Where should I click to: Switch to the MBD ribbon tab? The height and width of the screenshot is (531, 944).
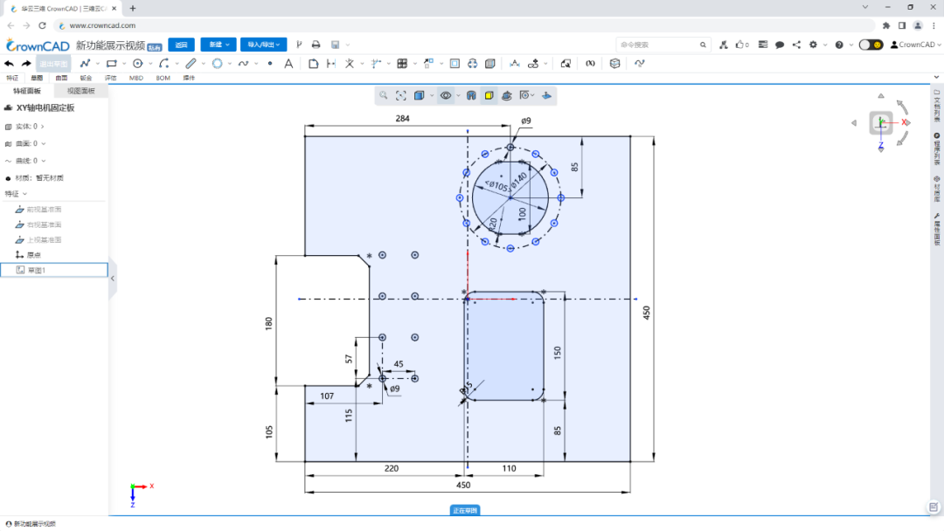coord(136,79)
